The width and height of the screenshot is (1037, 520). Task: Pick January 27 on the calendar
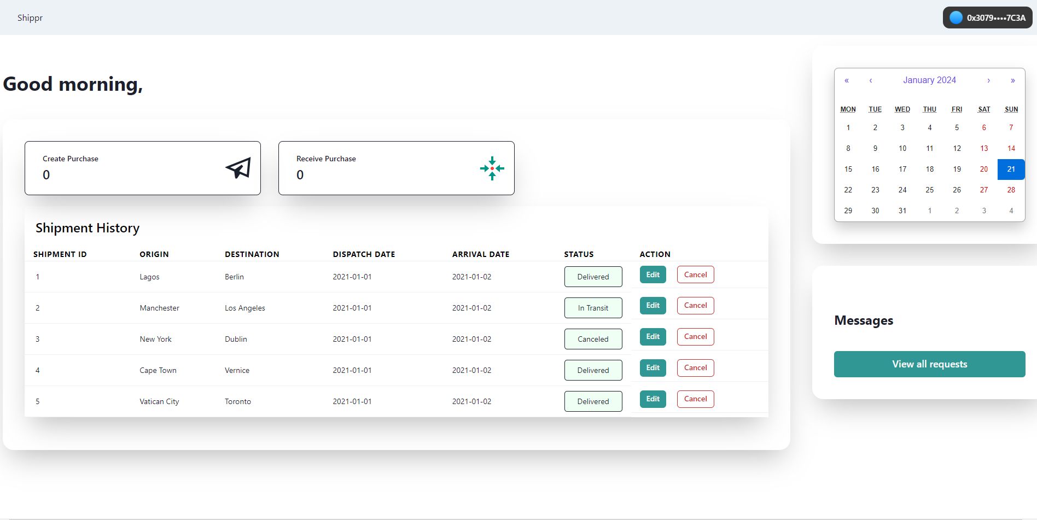(x=984, y=190)
